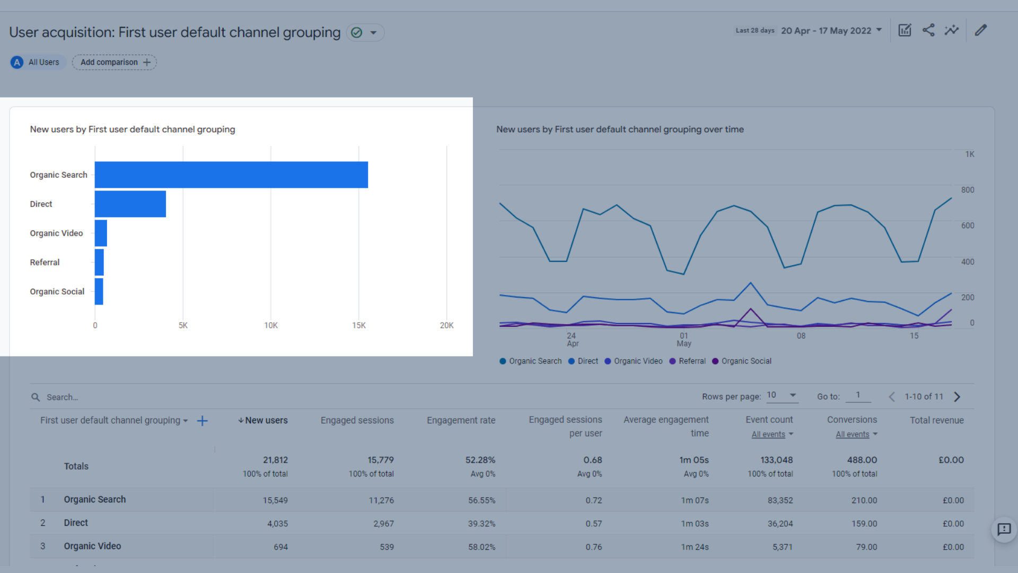Click the feedback chat icon

pos(1004,529)
